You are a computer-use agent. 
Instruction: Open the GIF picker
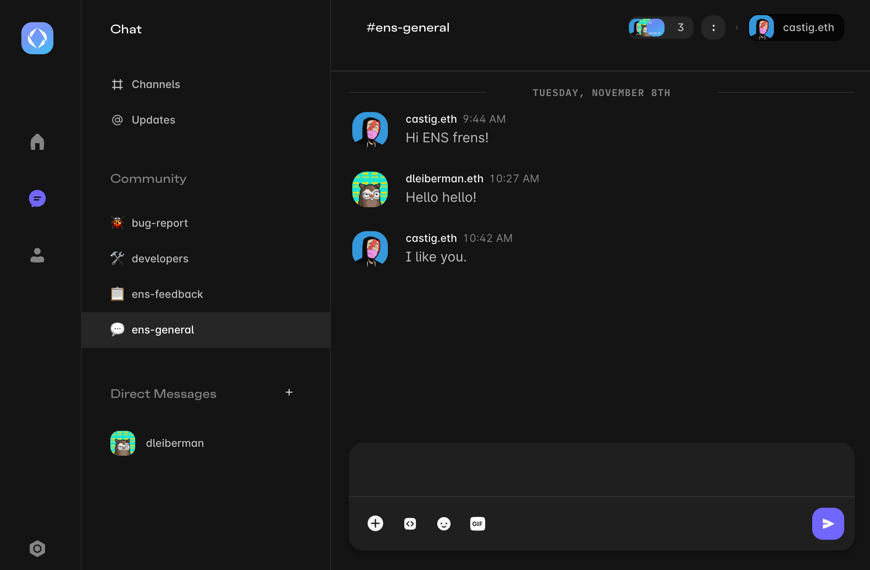[x=477, y=524]
